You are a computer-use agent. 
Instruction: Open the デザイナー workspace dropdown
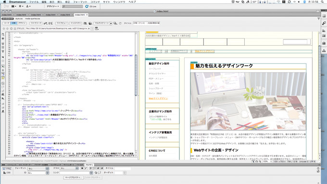click(x=52, y=6)
